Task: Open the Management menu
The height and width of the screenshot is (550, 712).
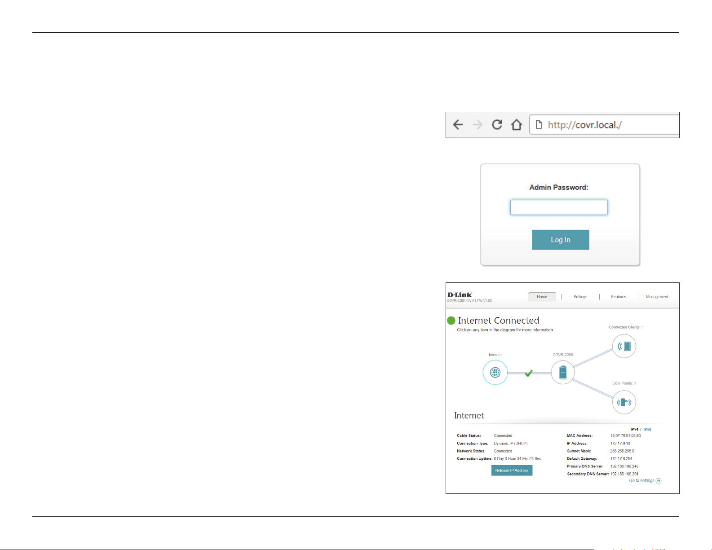Action: (657, 297)
